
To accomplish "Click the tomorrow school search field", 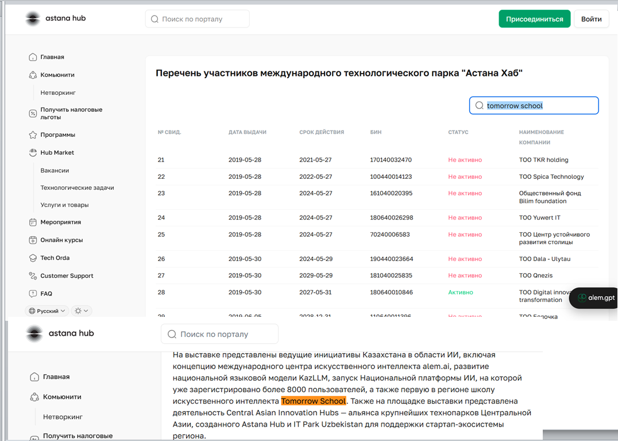I will (534, 105).
